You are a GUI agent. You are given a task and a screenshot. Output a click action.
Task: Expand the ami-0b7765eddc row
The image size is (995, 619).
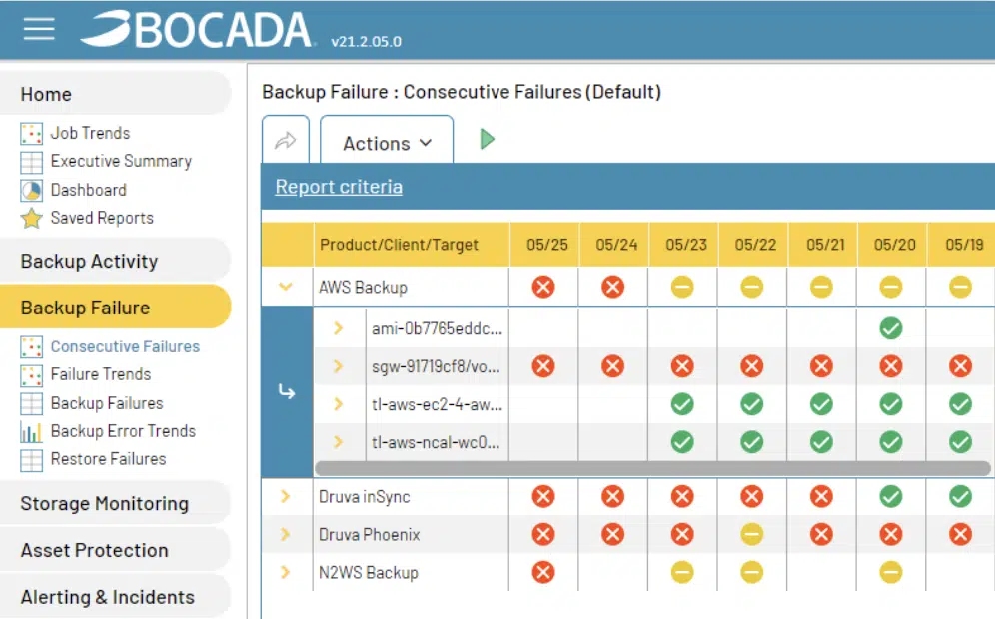pyautogui.click(x=339, y=328)
